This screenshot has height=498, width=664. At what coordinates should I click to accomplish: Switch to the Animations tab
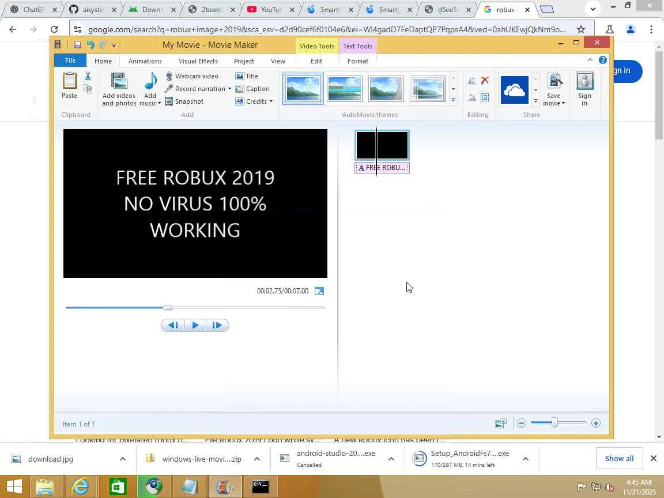[x=145, y=61]
